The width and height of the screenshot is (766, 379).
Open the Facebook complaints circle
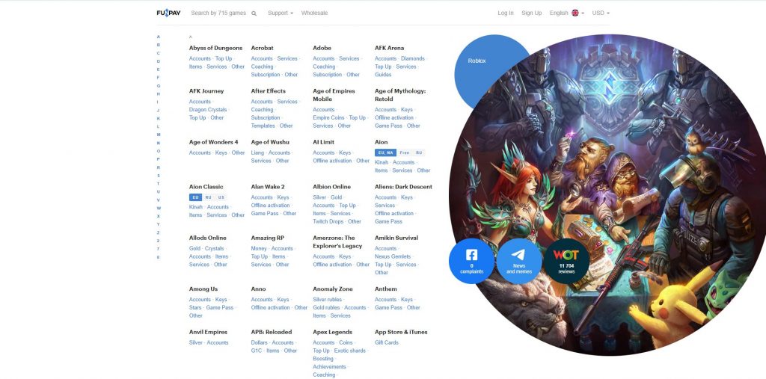pyautogui.click(x=471, y=261)
